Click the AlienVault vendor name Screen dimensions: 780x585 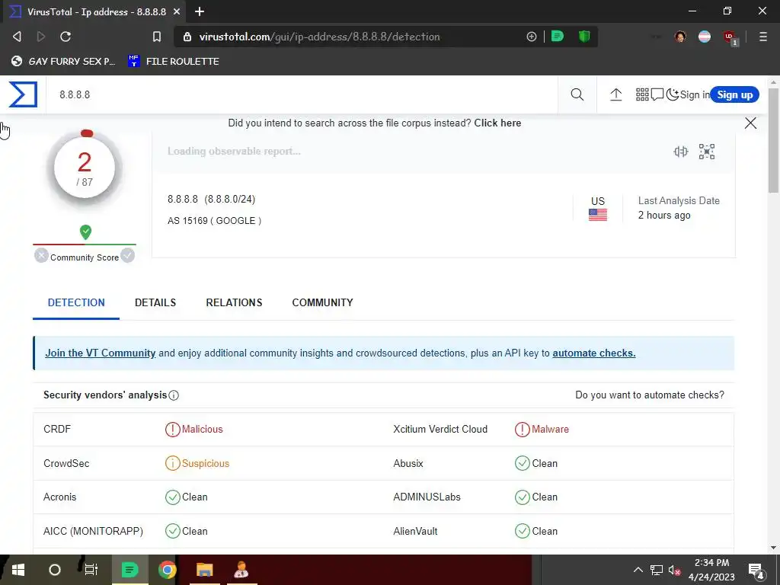tap(415, 531)
